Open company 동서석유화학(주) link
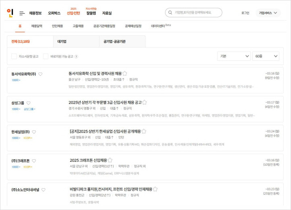This screenshot has width=291, height=210. [x=23, y=74]
